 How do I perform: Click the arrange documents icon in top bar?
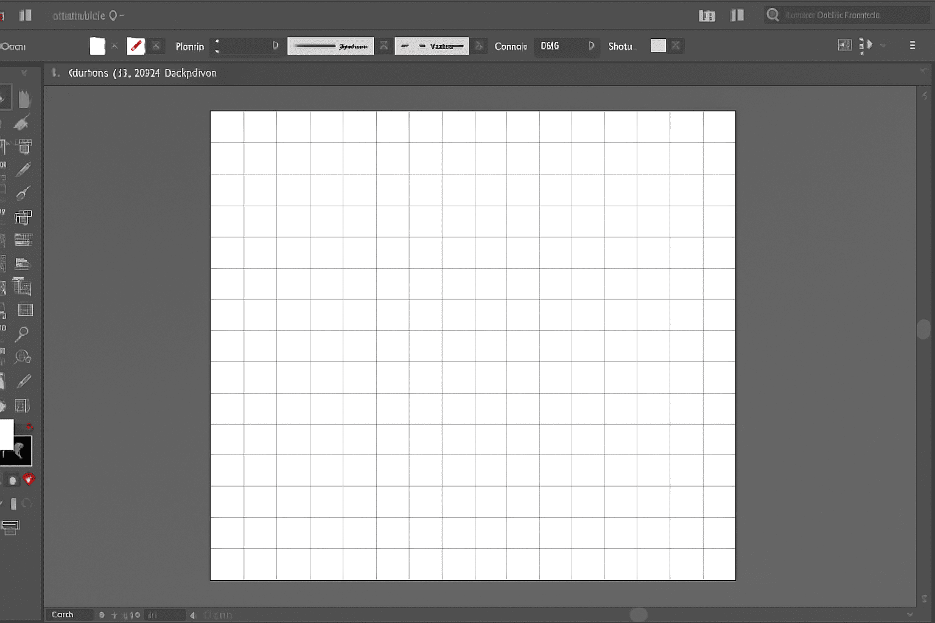(707, 15)
